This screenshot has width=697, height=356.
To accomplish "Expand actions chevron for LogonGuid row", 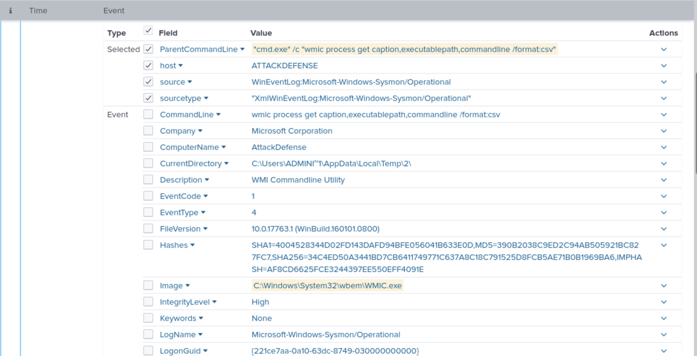I will coord(664,351).
